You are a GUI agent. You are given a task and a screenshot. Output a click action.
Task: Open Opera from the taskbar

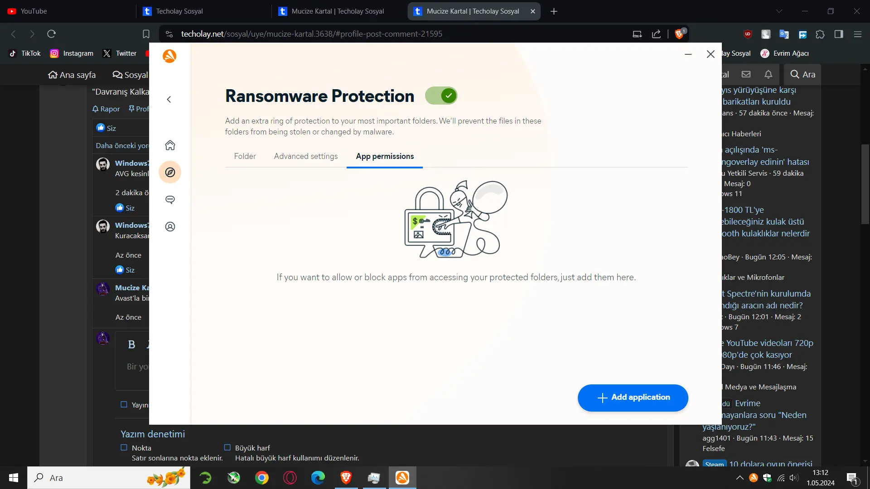(x=290, y=478)
